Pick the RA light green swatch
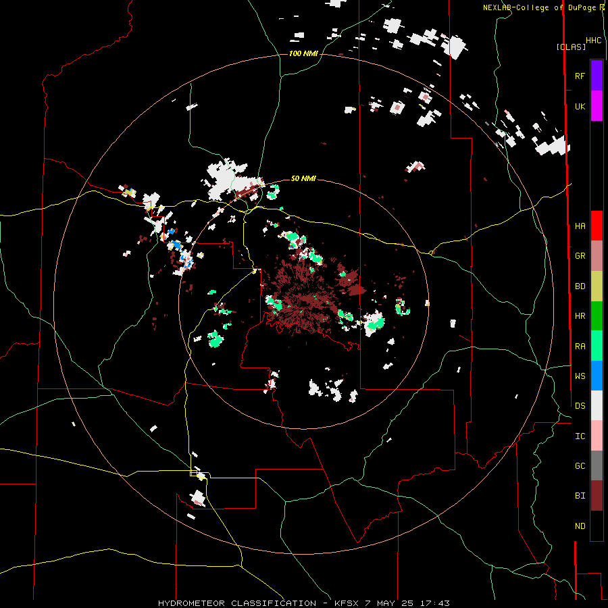 [x=597, y=346]
